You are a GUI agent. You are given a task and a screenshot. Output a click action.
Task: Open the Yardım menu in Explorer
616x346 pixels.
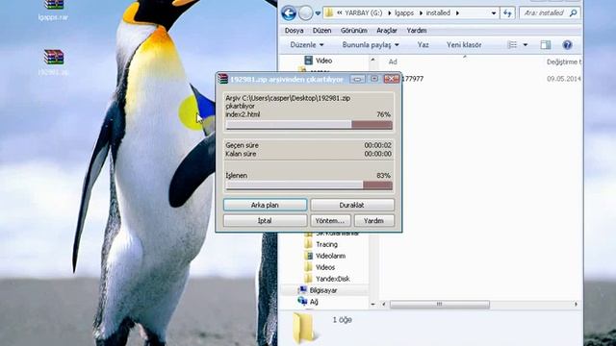[417, 31]
